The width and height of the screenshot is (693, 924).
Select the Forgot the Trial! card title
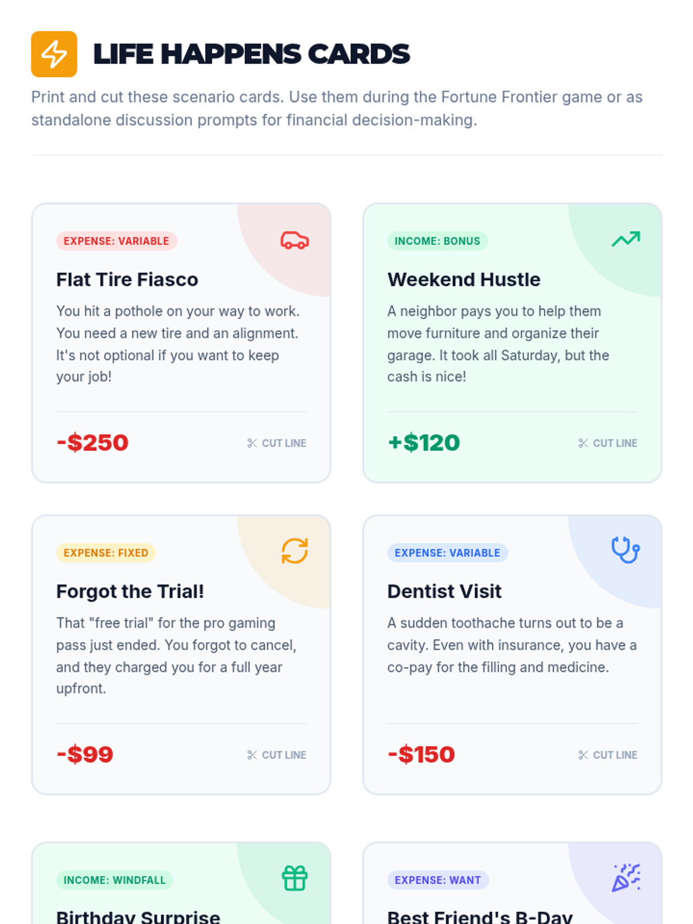click(130, 591)
